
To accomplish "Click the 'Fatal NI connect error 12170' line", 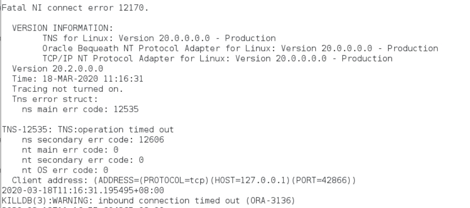I will tap(75, 8).
